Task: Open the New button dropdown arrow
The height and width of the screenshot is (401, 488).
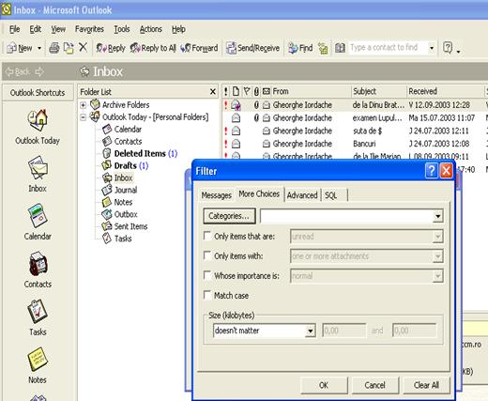Action: [39, 48]
